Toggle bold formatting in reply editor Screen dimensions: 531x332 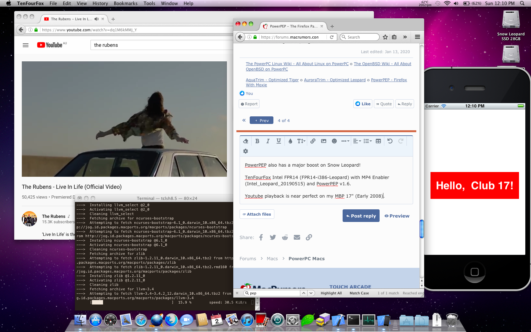click(257, 141)
